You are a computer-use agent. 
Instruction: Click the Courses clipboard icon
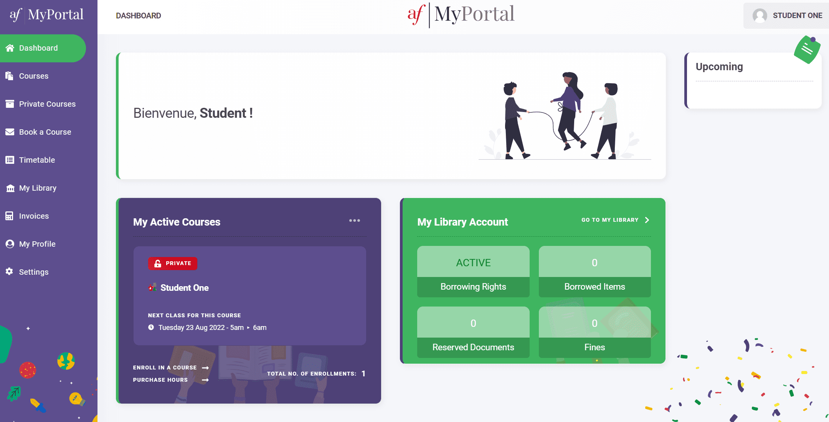coord(10,76)
